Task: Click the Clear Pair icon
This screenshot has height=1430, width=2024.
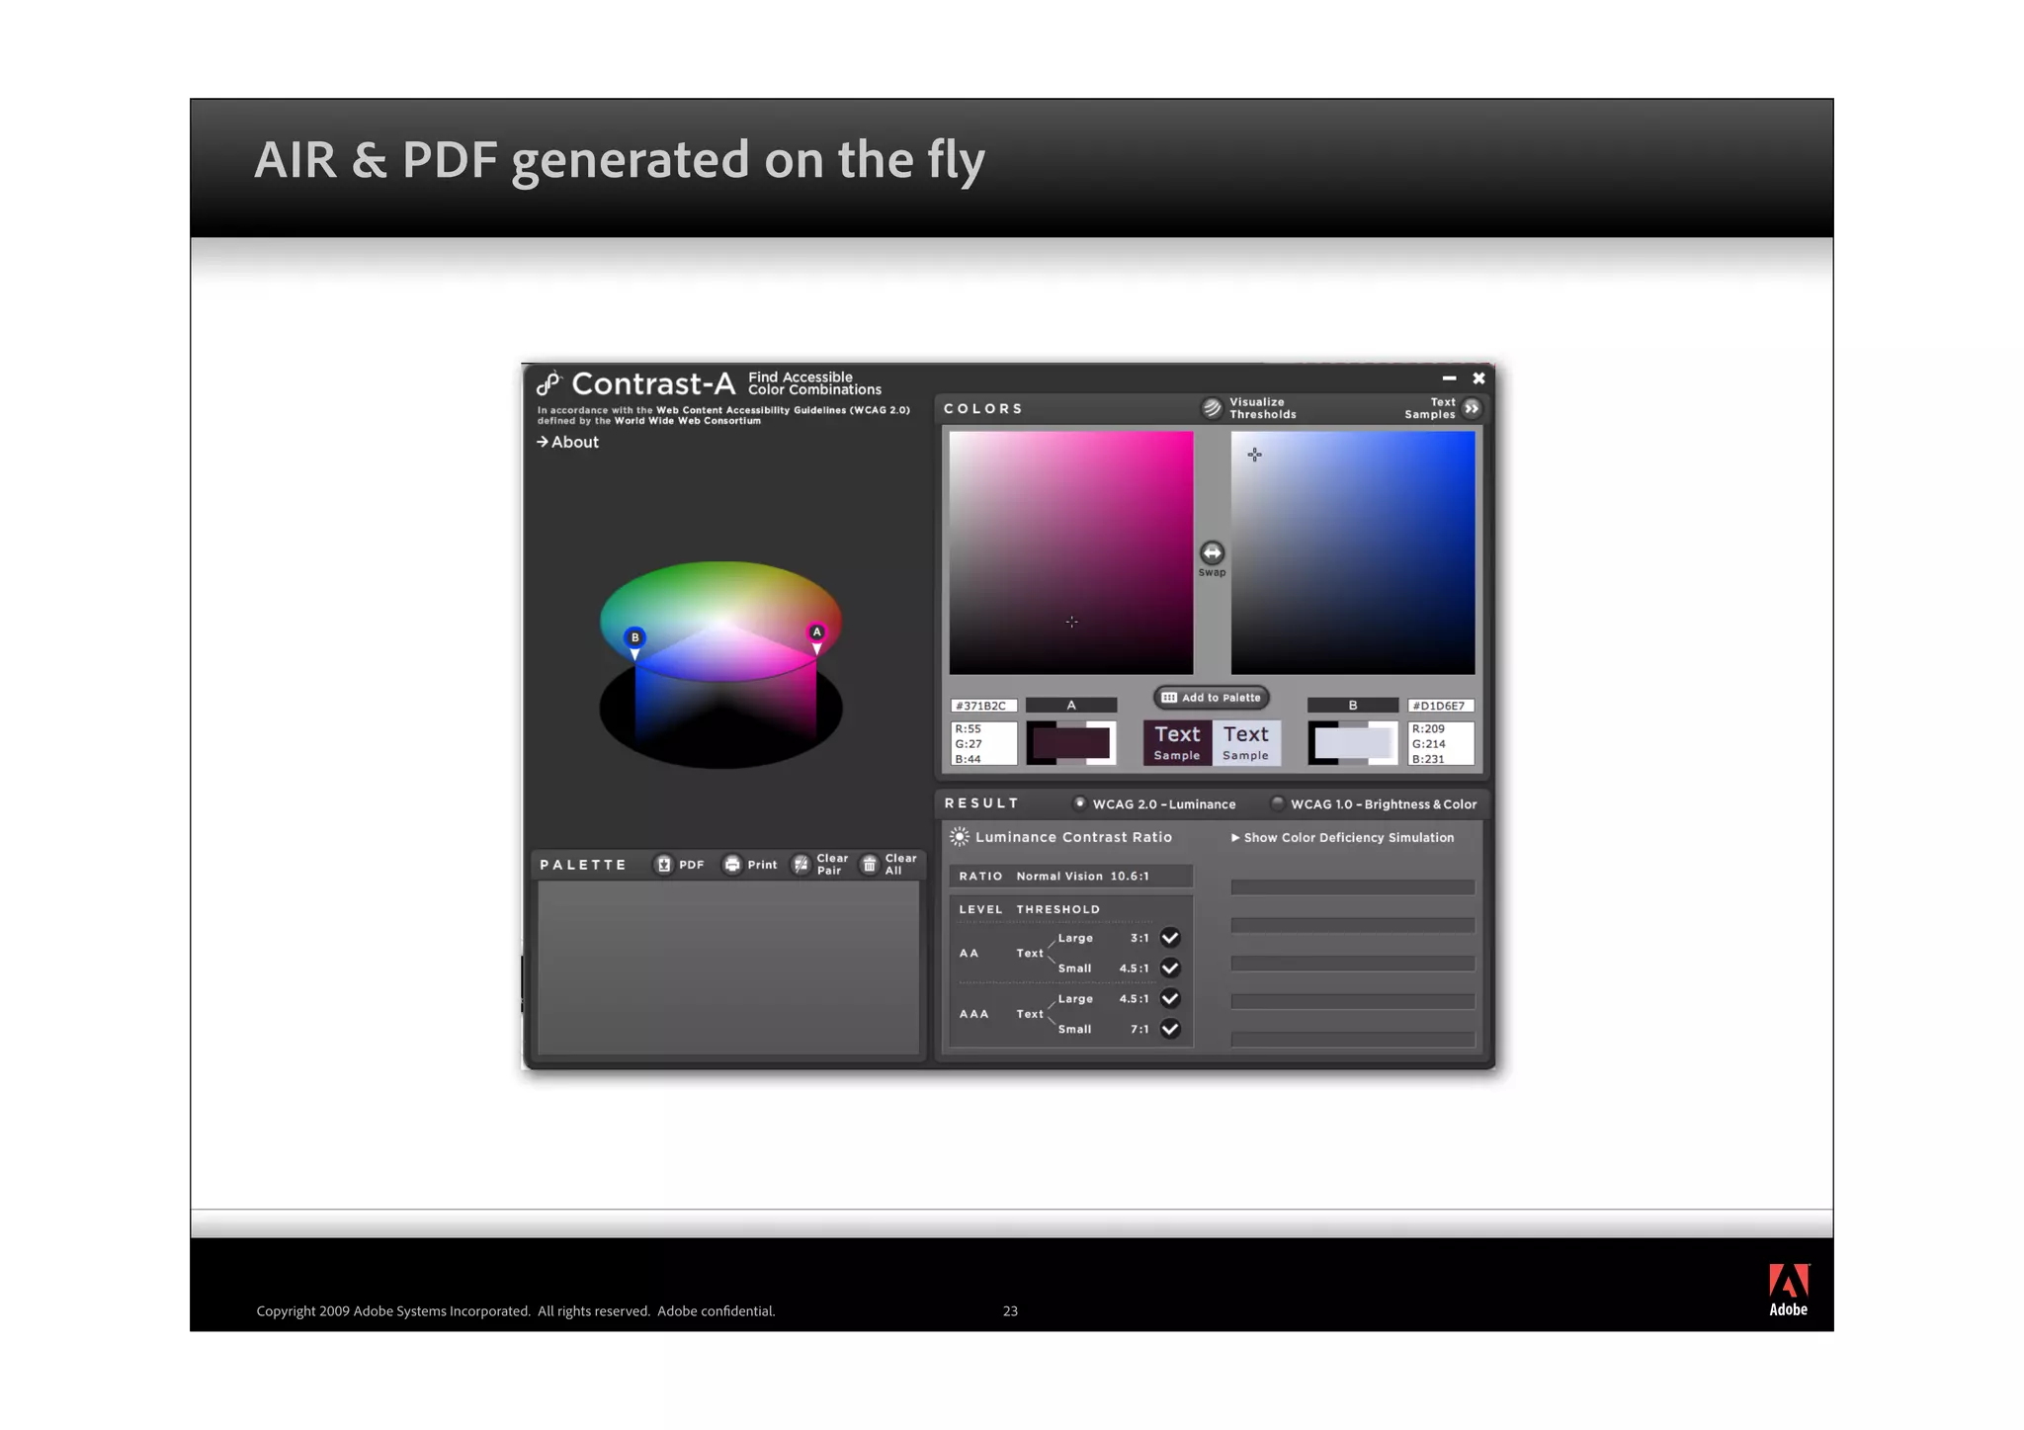Action: (801, 865)
